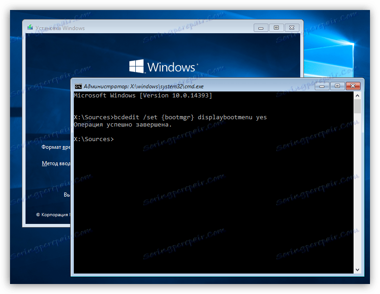Click the 'Формат вре' label in setup window
The image size is (380, 294).
(x=56, y=147)
